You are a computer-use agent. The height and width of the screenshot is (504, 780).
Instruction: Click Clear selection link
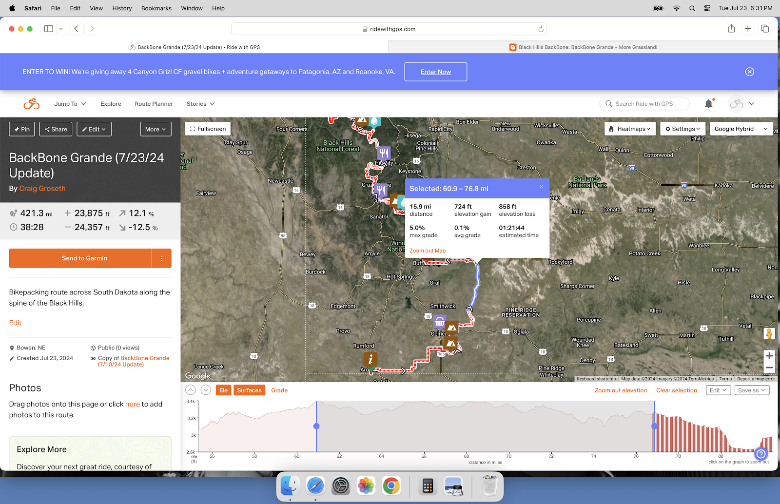pyautogui.click(x=677, y=390)
